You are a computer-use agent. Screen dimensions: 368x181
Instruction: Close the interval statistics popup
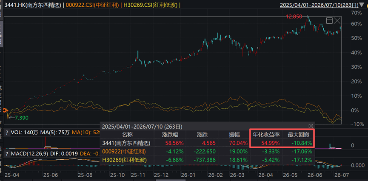[311, 126]
